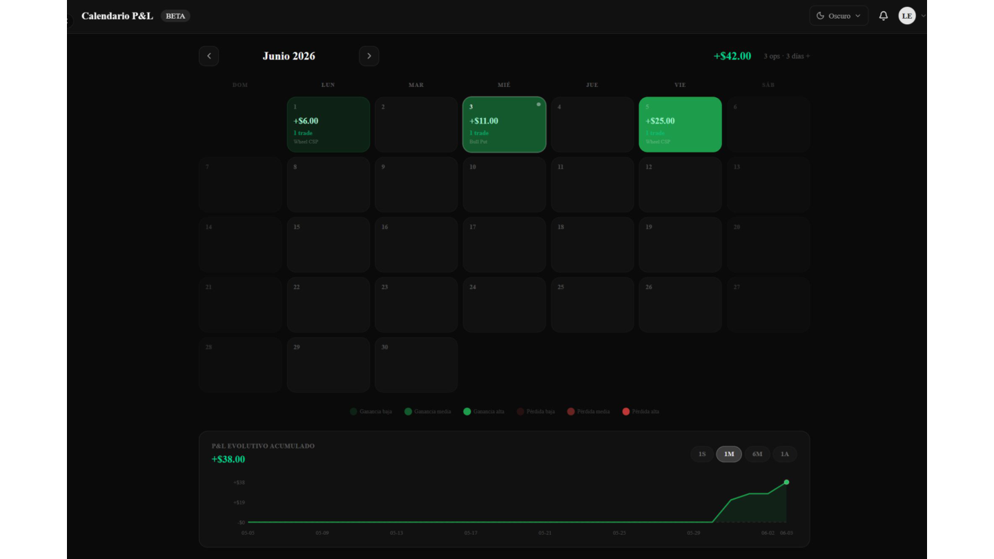
Task: Click the Pérdida alta legend swatch
Action: coord(626,411)
